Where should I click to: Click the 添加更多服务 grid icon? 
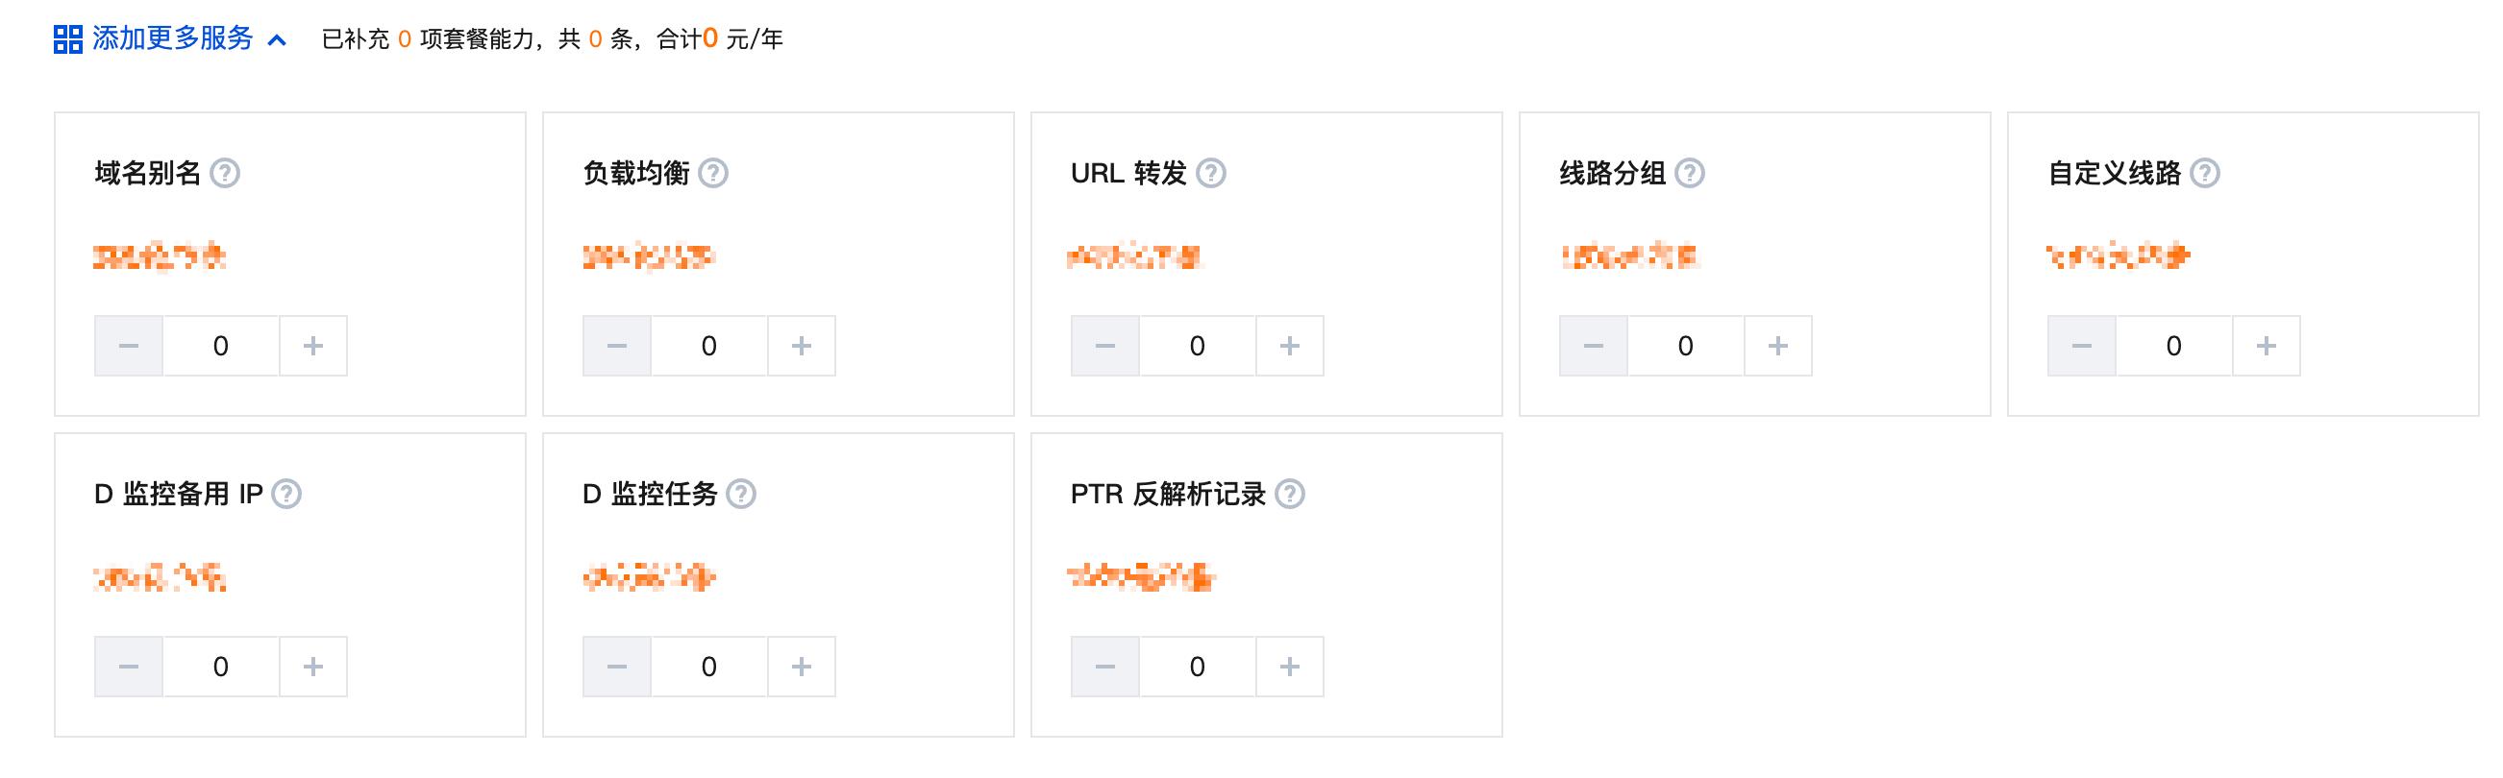[x=68, y=38]
